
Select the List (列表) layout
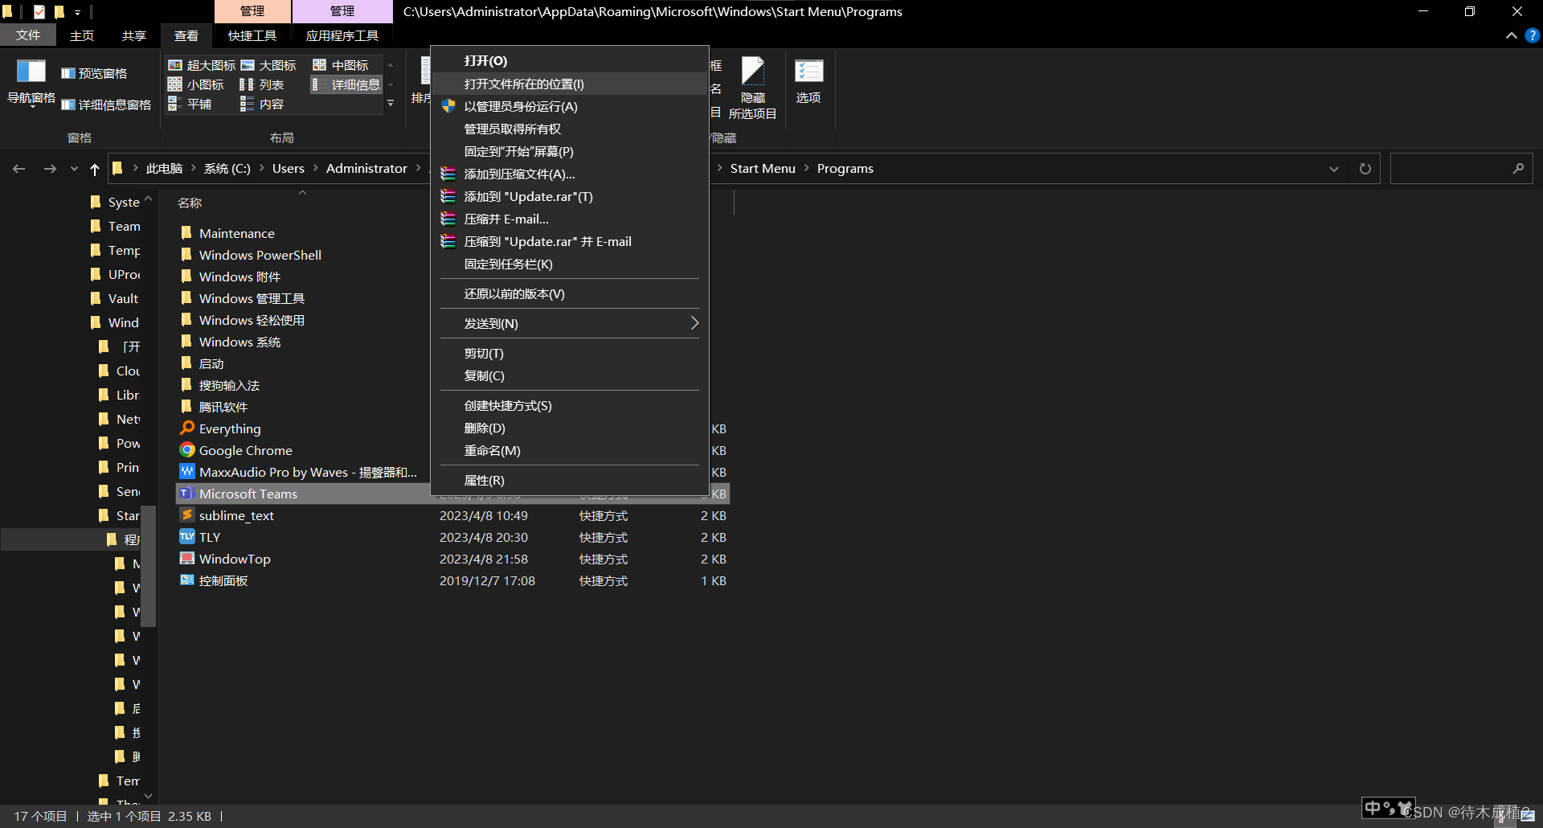[x=263, y=84]
